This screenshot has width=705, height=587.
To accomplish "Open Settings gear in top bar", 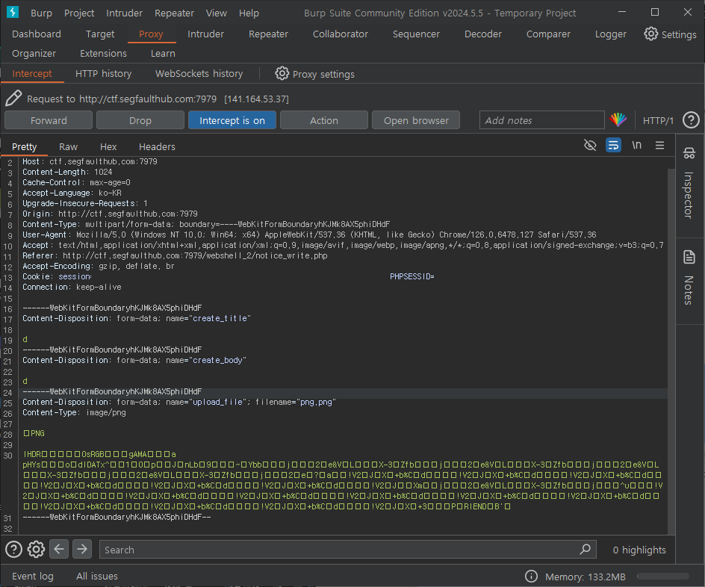I will pos(650,34).
